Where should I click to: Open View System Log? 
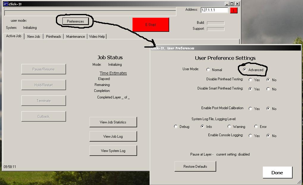[113, 151]
